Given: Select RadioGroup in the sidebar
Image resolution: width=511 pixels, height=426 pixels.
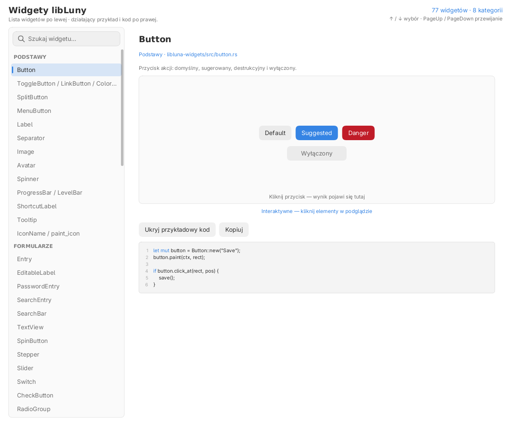Looking at the screenshot, I should (x=66, y=409).
